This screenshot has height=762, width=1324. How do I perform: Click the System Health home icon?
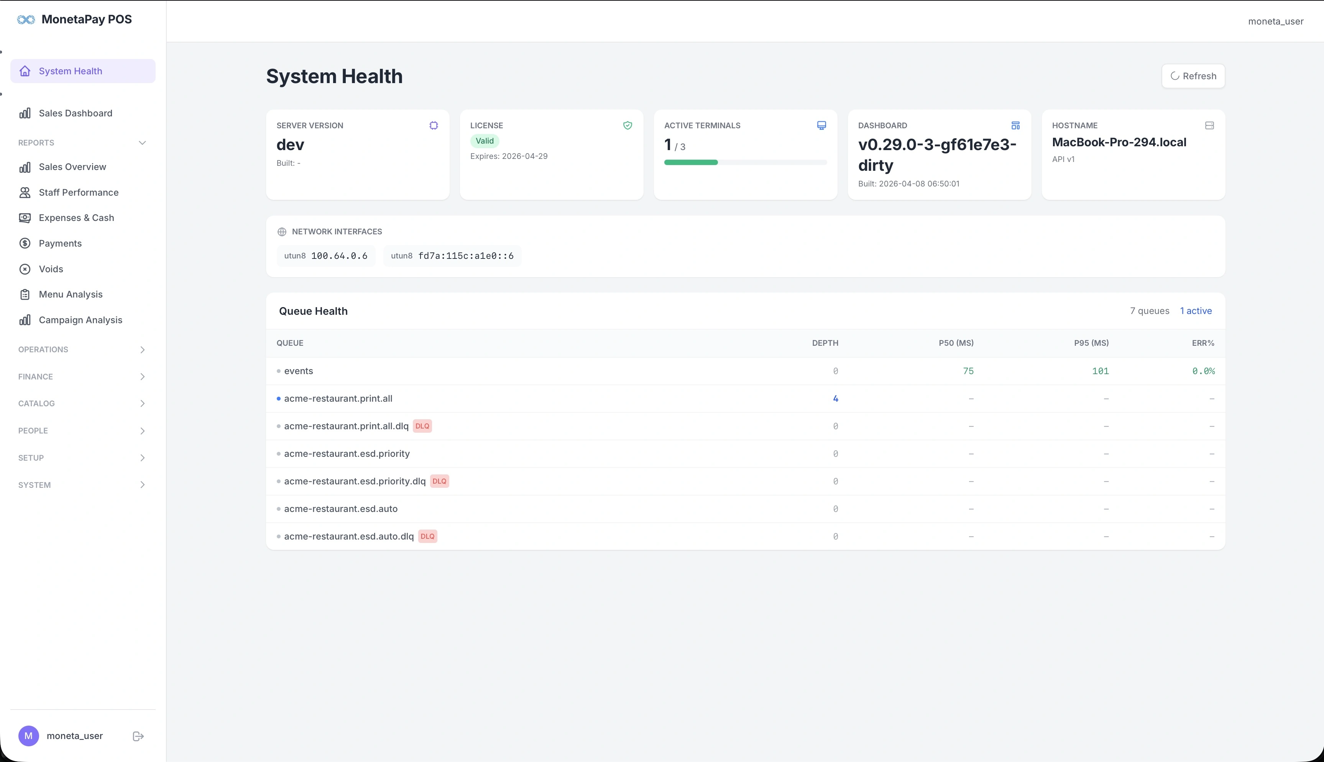pos(25,71)
